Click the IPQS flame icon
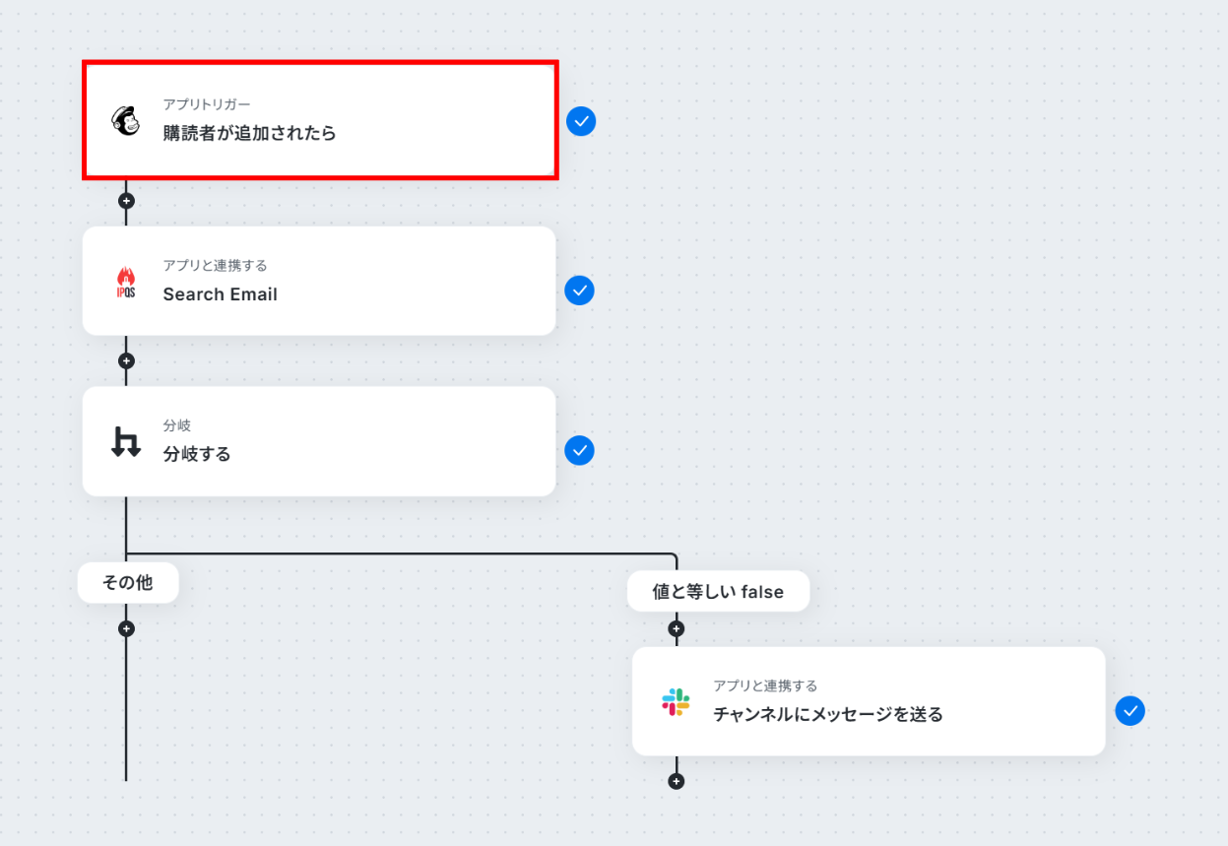 tap(125, 283)
